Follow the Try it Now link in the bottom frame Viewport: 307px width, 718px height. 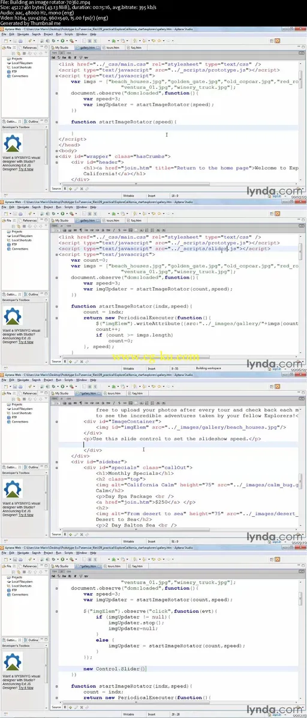tap(26, 687)
